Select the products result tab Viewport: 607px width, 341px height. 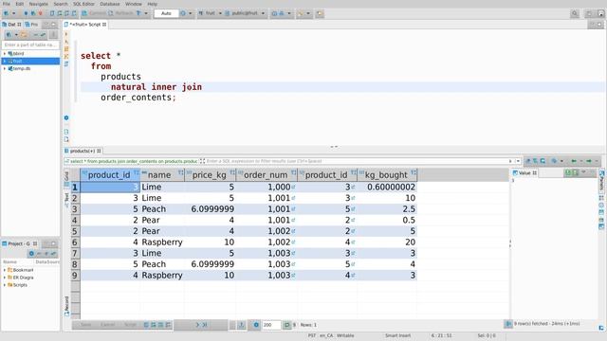tap(83, 151)
